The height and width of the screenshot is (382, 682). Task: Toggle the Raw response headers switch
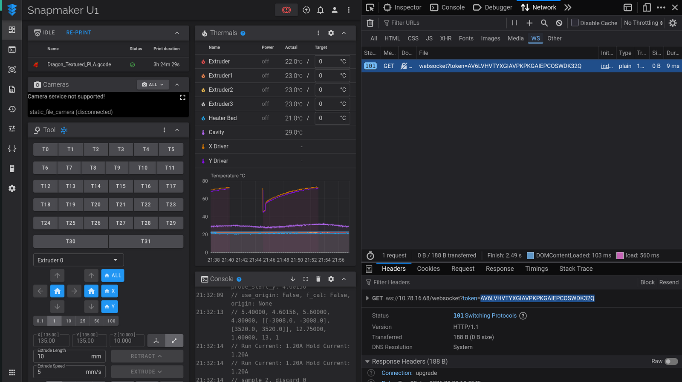(671, 362)
